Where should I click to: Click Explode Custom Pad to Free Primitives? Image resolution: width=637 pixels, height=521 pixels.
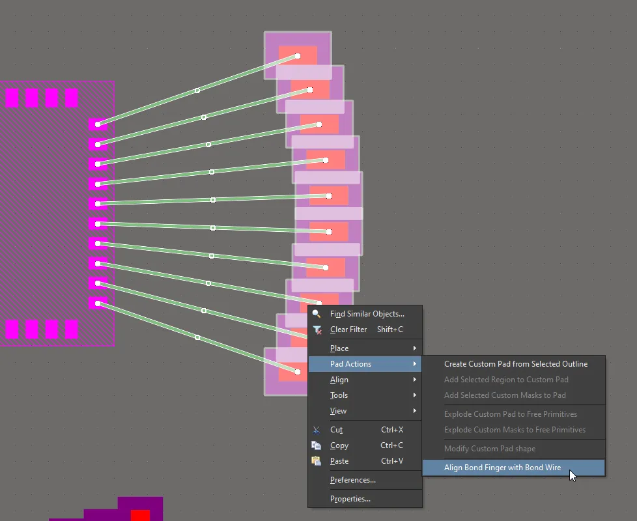point(510,414)
